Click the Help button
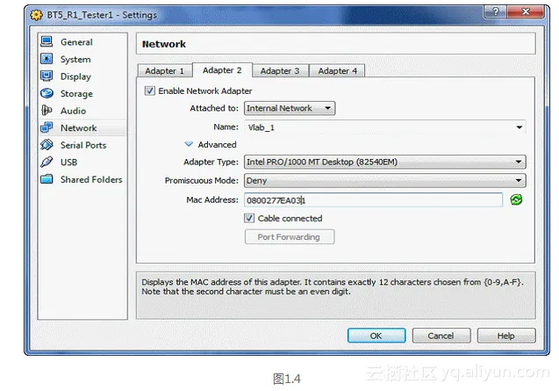The image size is (559, 391). 505,336
